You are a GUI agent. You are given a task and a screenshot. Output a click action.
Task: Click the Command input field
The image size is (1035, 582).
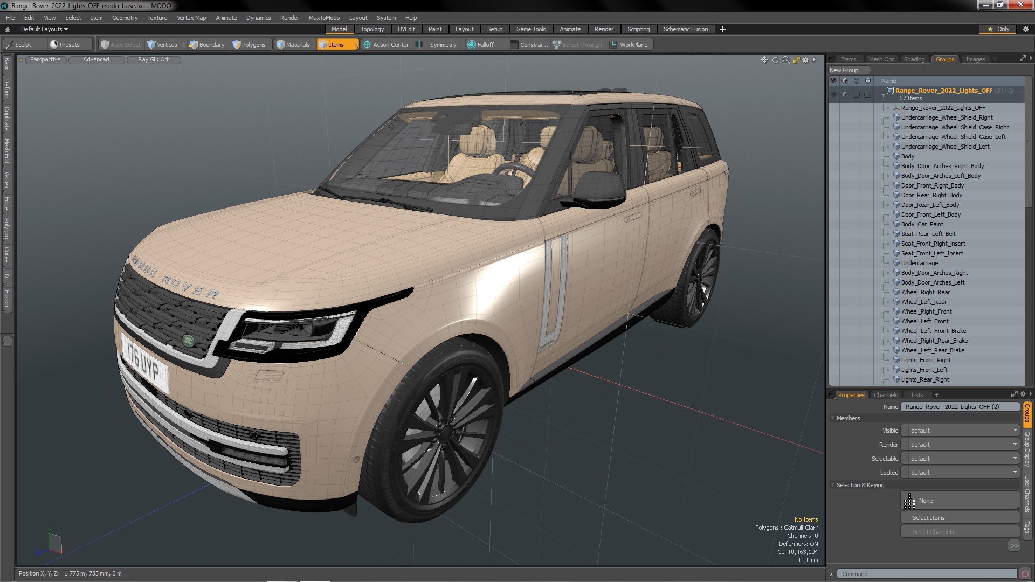[x=927, y=574]
